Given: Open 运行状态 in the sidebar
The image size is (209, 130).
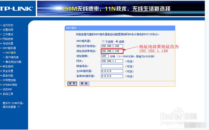Looking at the screenshot, I should [x=8, y=25].
